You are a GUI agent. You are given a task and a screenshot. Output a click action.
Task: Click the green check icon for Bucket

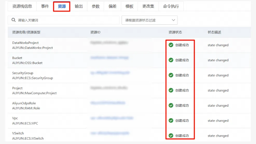click(x=171, y=60)
